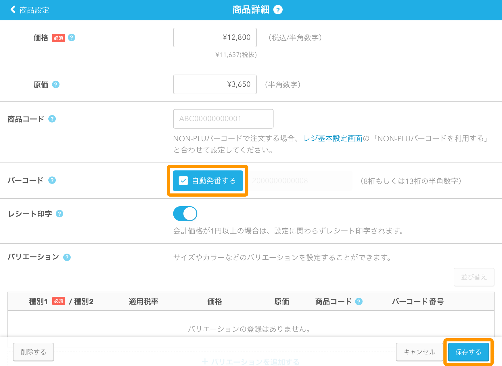Image resolution: width=502 pixels, height=366 pixels.
Task: Click the 原価 table column header
Action: click(282, 301)
